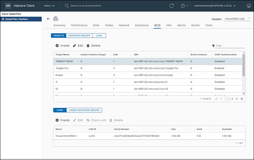The width and height of the screenshot is (254, 160).
Task: Select HyperFlex Clusters in sidebar
Action: pos(21,19)
